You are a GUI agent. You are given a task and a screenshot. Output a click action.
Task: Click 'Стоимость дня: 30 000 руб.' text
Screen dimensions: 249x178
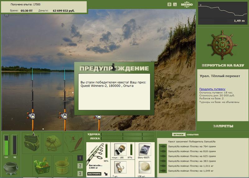(217, 95)
